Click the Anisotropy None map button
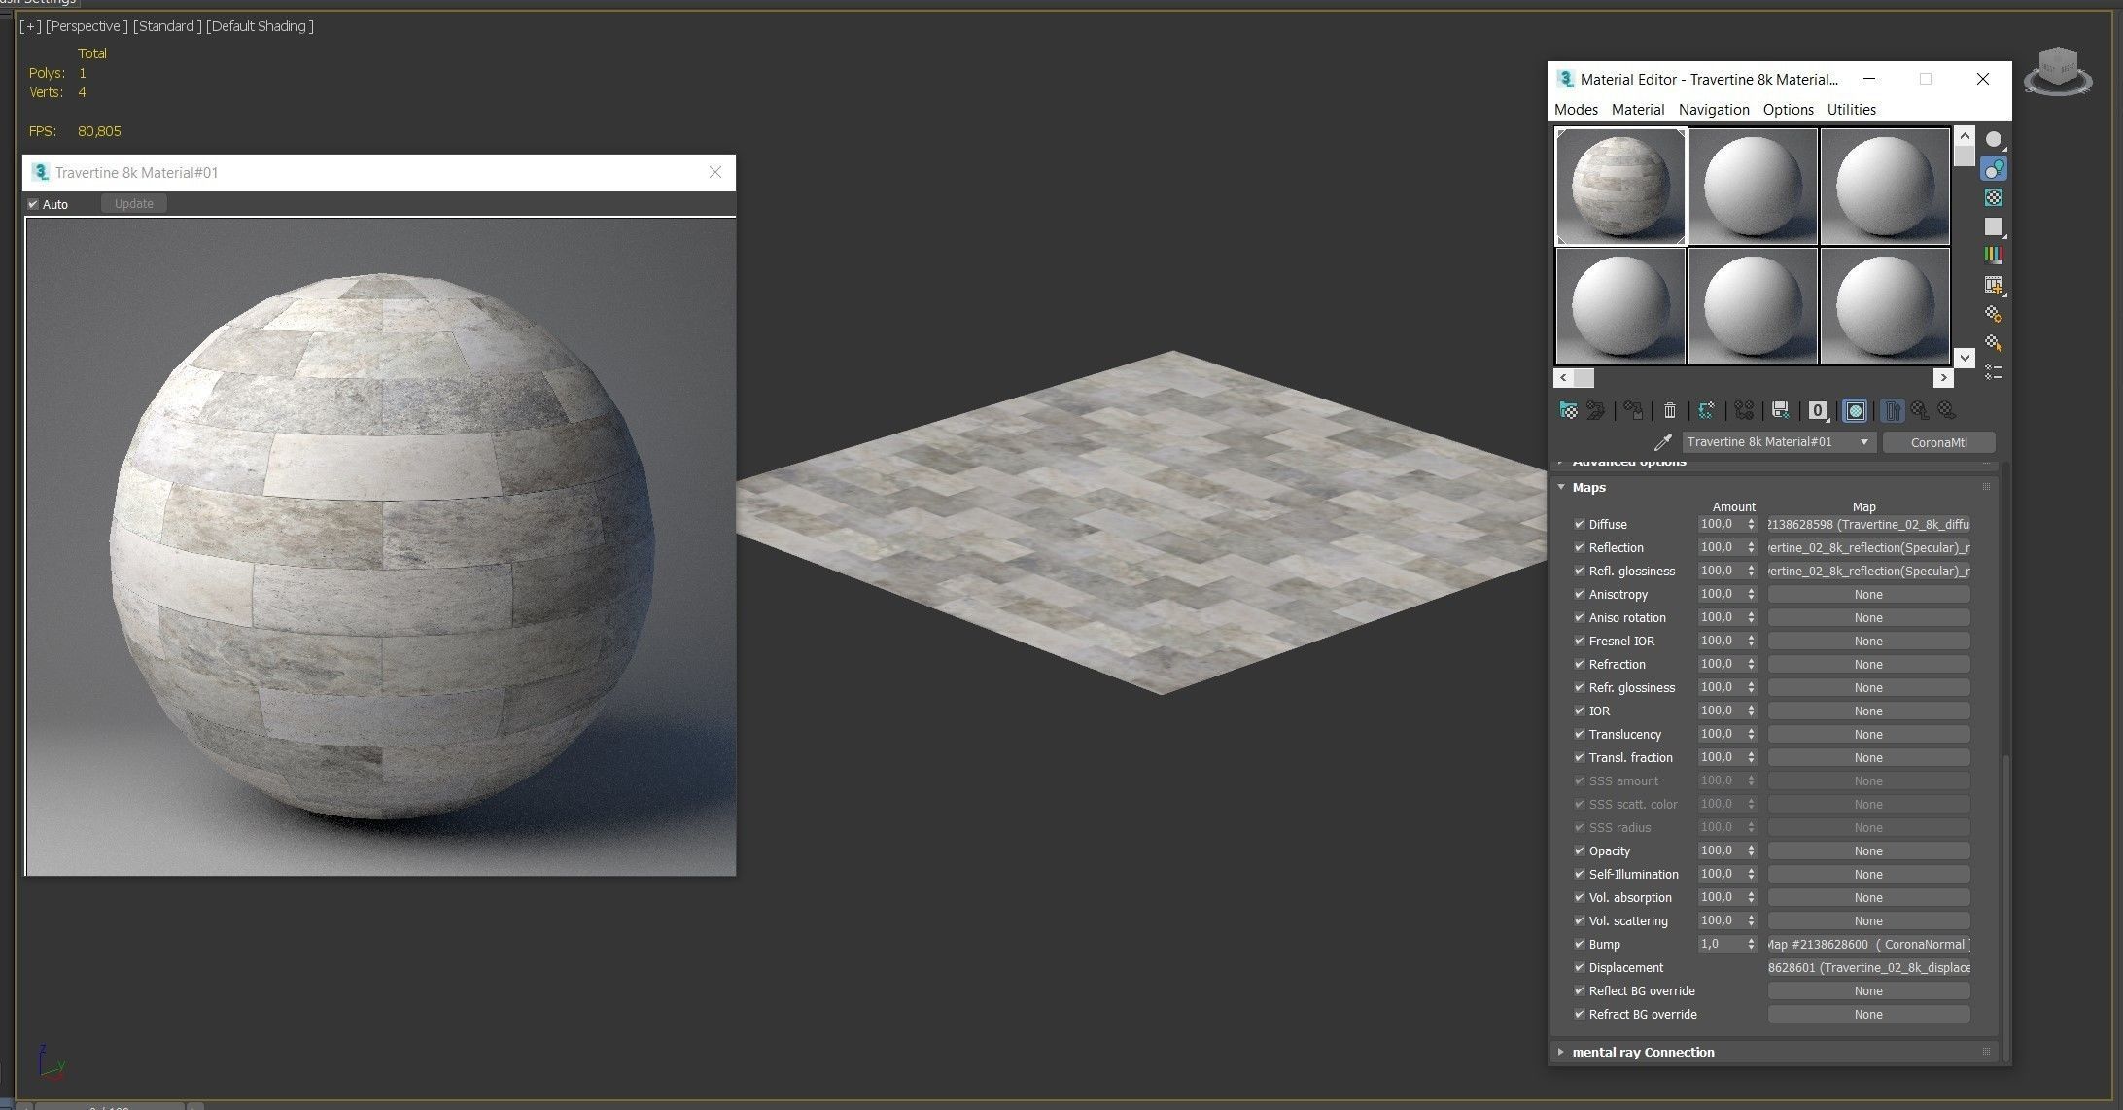Viewport: 2123px width, 1110px height. (1868, 594)
